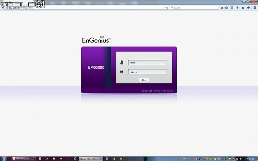Open the Action Center flag tray icon

point(230,159)
